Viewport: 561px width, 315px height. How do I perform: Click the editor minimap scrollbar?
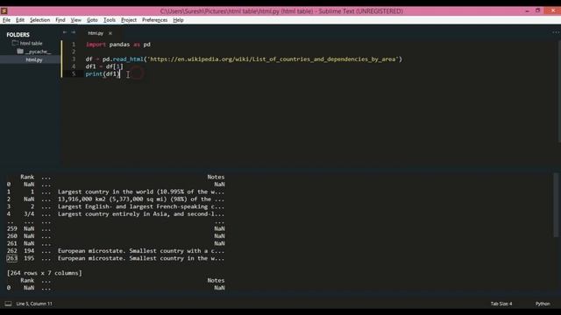(559, 92)
